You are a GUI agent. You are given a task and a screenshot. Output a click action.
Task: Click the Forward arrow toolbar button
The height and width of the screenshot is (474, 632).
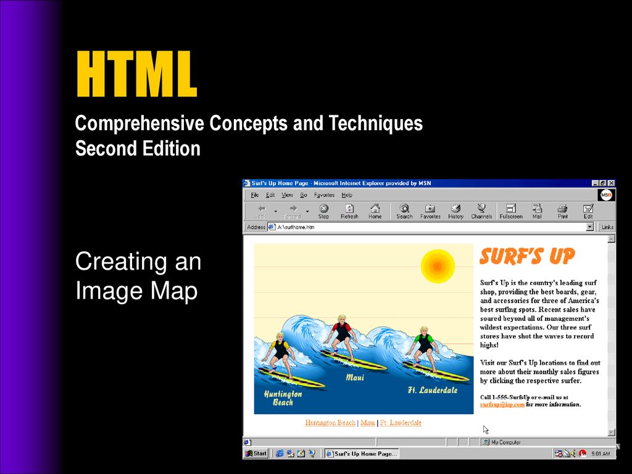pos(293,211)
